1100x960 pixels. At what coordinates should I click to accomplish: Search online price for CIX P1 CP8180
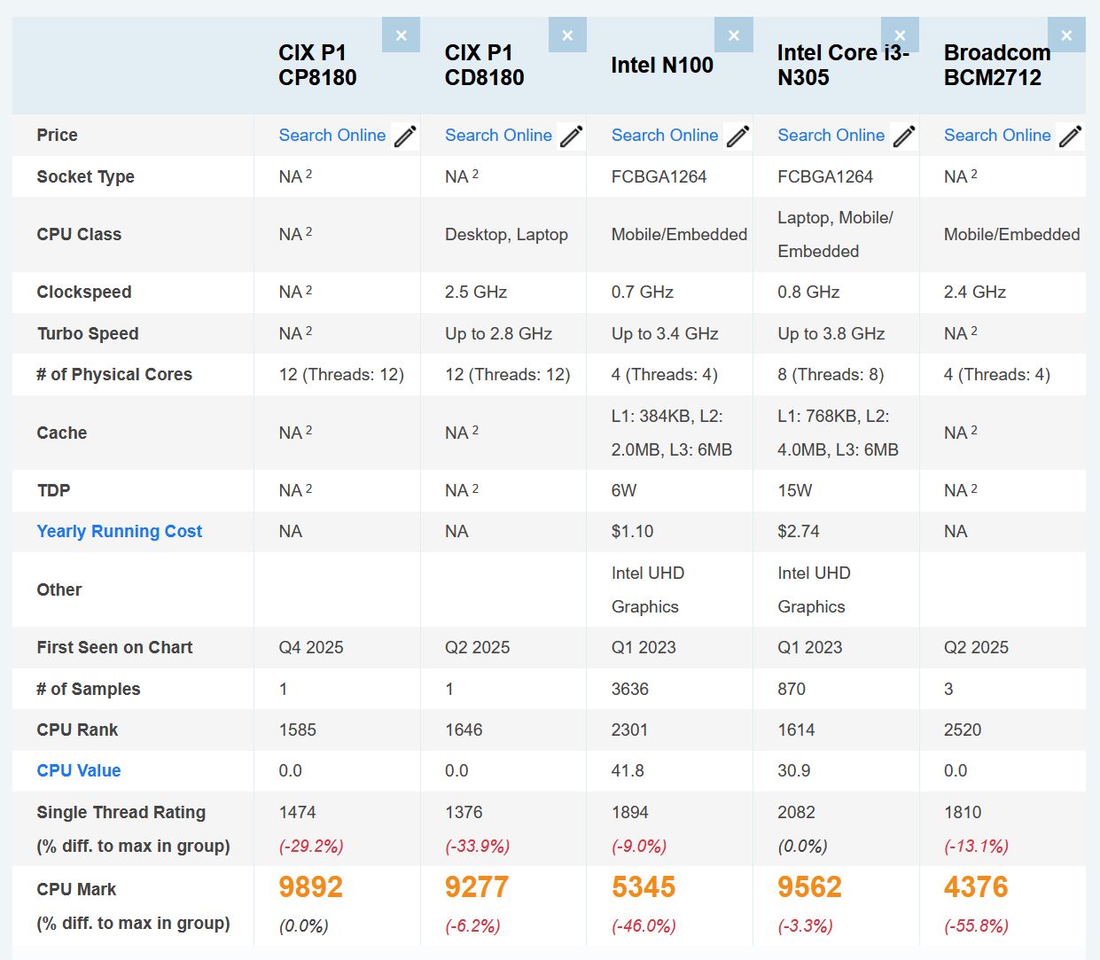(332, 136)
